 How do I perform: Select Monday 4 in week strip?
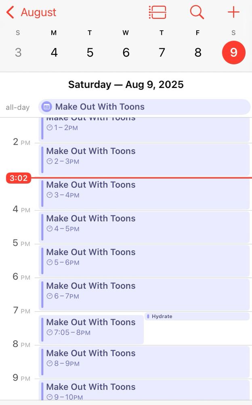(x=54, y=52)
